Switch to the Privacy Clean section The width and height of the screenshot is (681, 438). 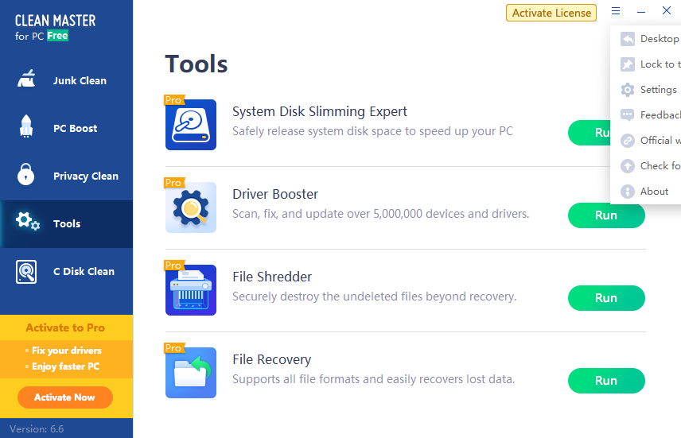pos(67,176)
